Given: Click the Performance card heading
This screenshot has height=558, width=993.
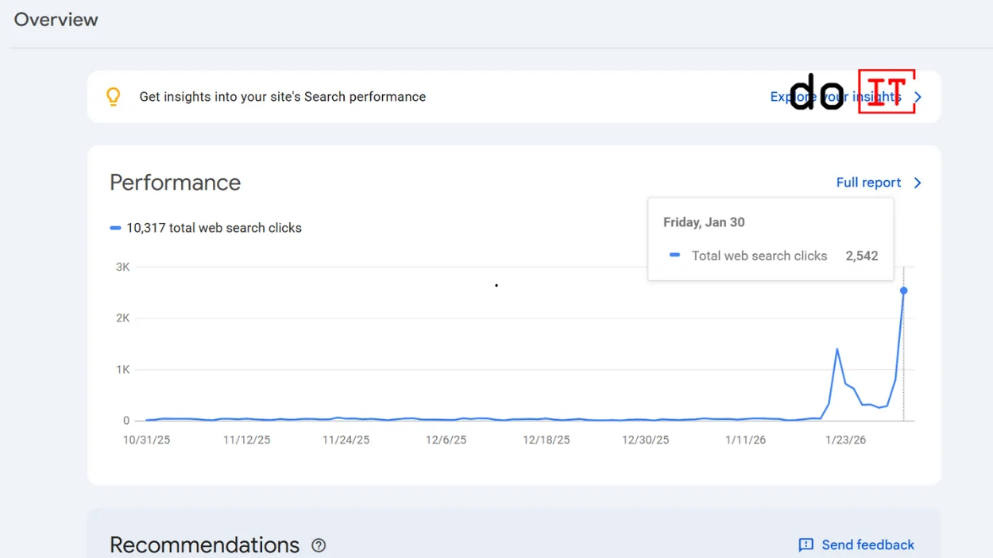Looking at the screenshot, I should (175, 183).
